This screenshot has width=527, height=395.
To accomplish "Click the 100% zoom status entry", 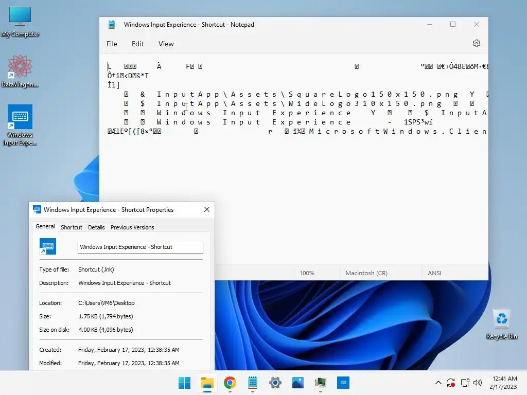I will (307, 273).
